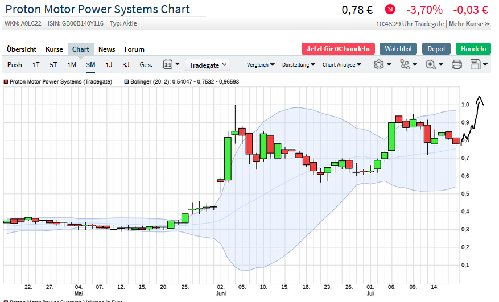
Task: Print the chart with printer icon
Action: coord(457,65)
